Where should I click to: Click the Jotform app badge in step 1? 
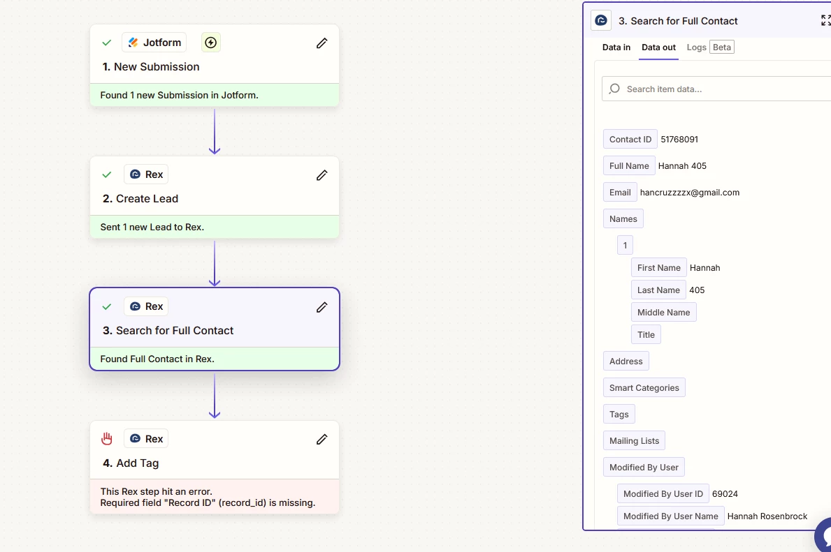154,43
